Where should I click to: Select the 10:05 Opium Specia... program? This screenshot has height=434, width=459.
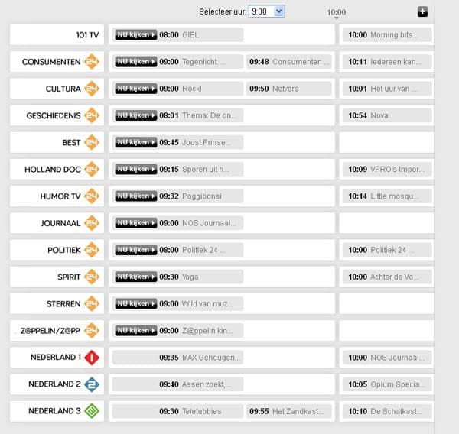[x=387, y=384]
